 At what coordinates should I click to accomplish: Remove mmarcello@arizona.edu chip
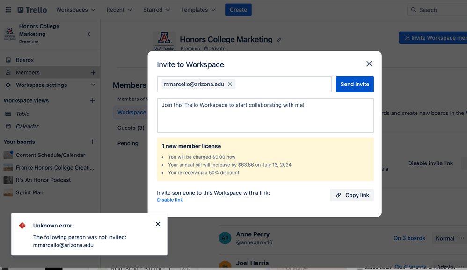click(x=230, y=84)
